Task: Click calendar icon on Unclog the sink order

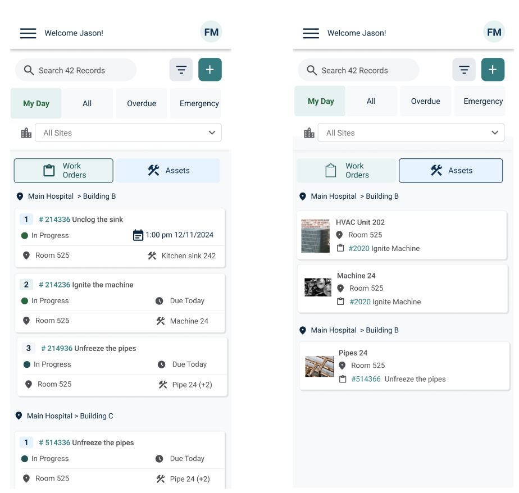Action: click(x=138, y=235)
